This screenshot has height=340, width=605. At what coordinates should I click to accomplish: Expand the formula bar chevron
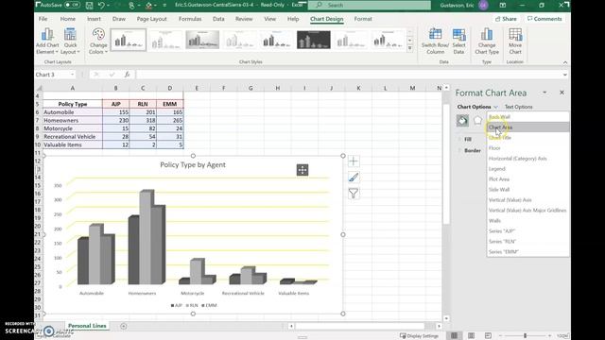(x=565, y=75)
